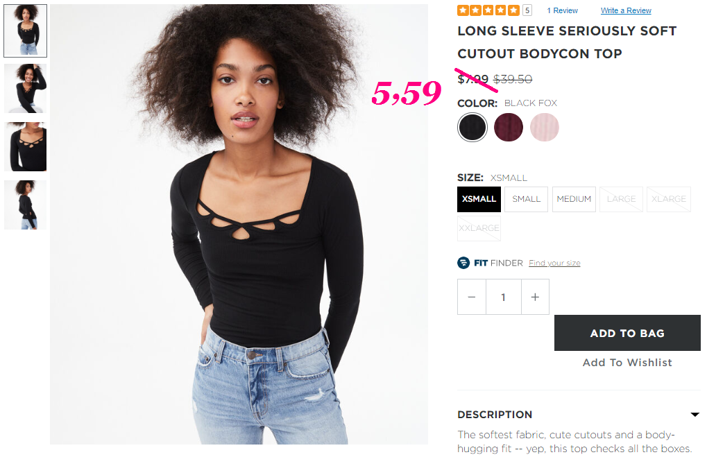Screen dimensions: 707x457
Task: Pick the light pink color swatch
Action: point(544,127)
